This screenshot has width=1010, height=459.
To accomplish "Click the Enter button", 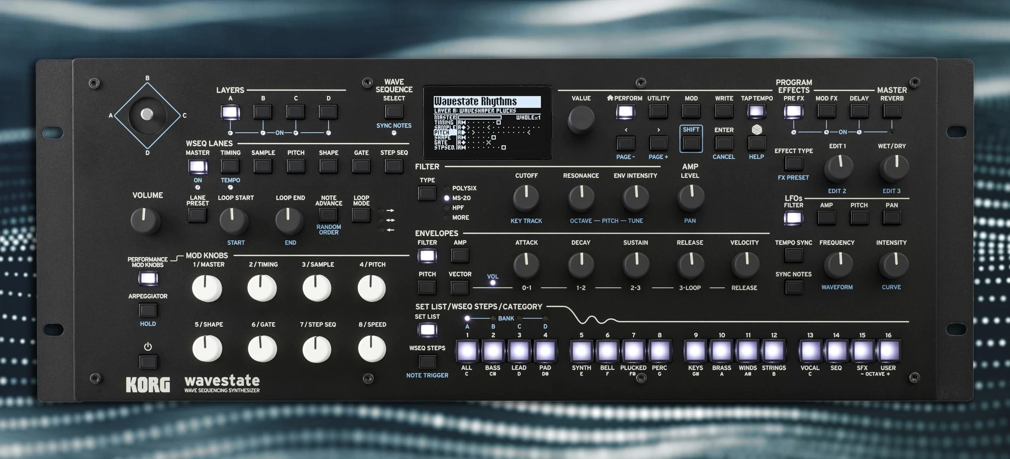I will coord(724,143).
